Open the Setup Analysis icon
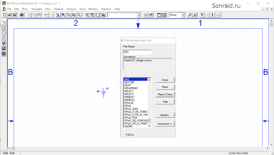 click(159, 15)
